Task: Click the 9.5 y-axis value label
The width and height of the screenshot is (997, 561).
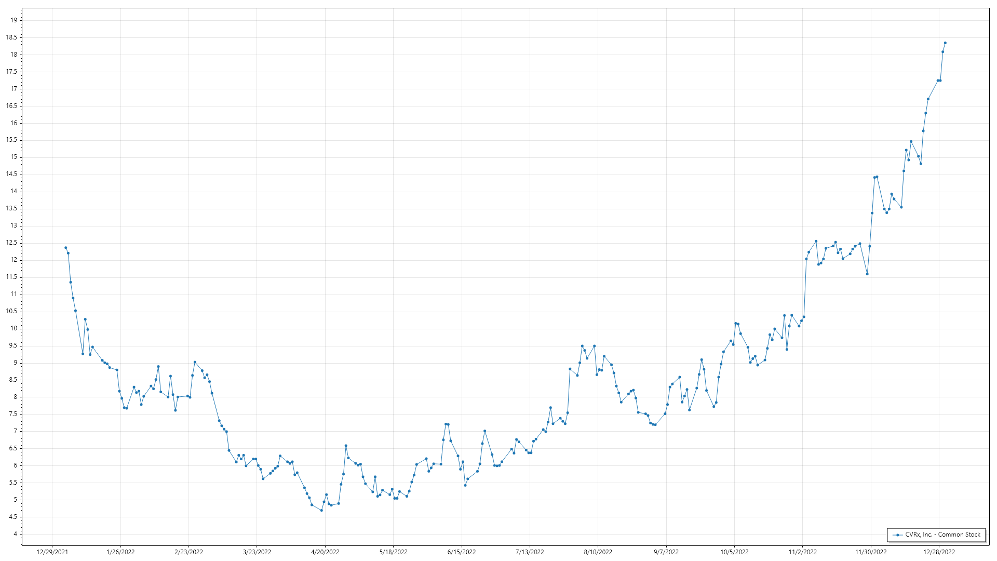Action: click(13, 346)
